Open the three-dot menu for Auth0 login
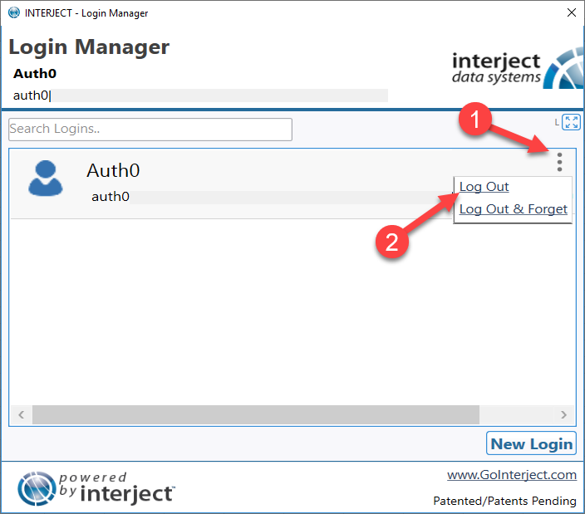The height and width of the screenshot is (514, 585). tap(559, 162)
